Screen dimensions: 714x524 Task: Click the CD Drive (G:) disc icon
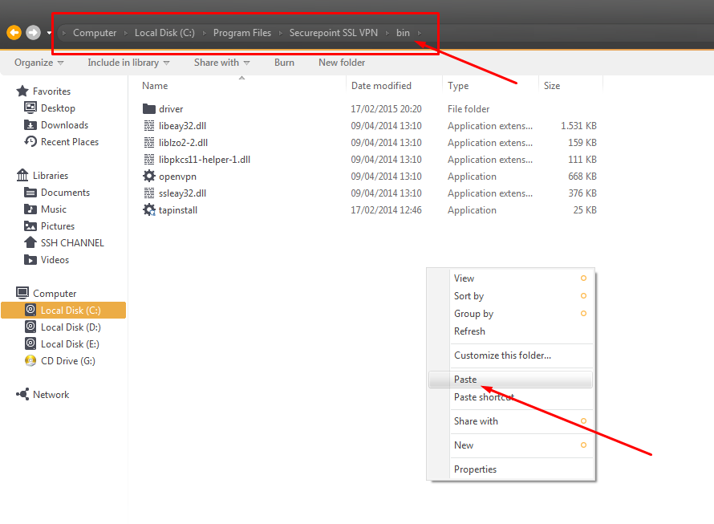(30, 361)
